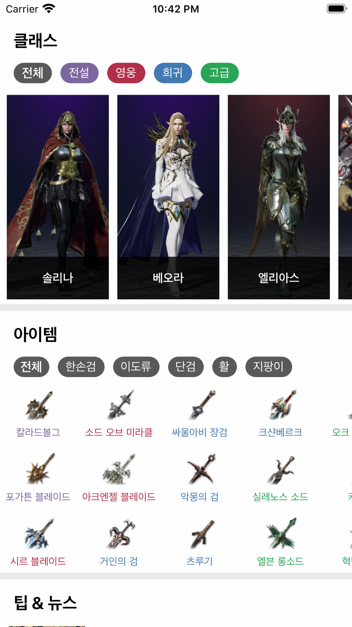
Task: Filter classes by 전설 grade
Action: [79, 73]
